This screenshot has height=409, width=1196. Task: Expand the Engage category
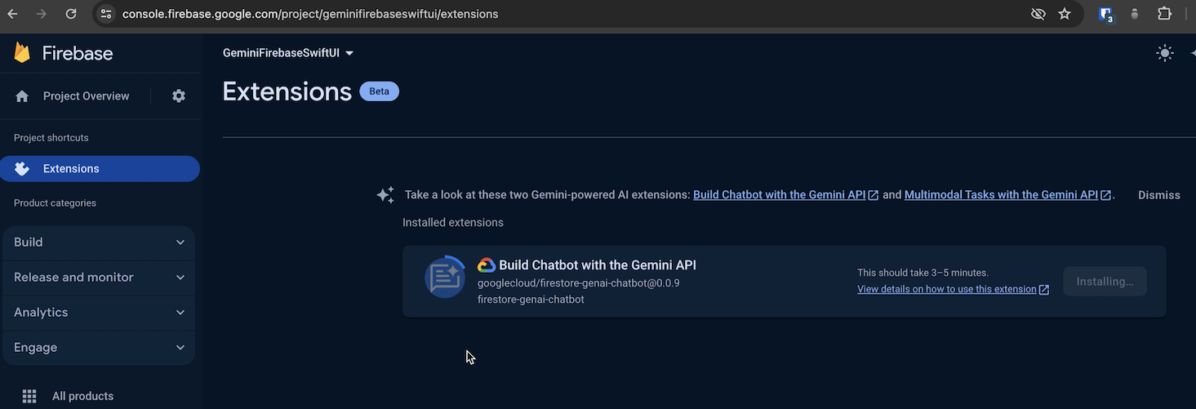98,348
